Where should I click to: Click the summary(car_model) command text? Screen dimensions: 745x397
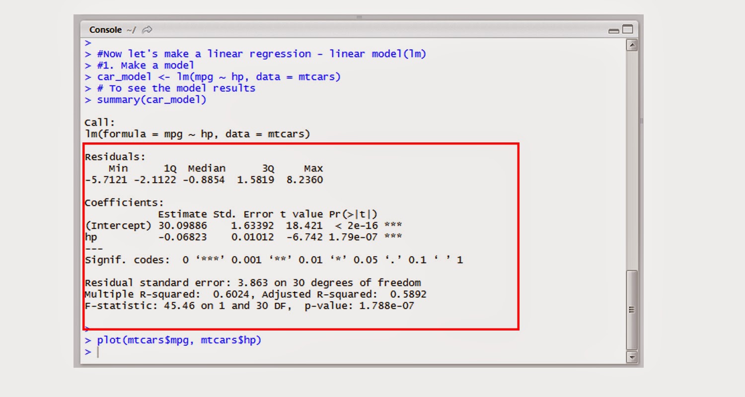pyautogui.click(x=151, y=99)
